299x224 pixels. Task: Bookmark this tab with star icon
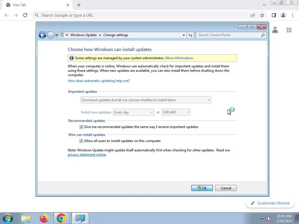click(x=262, y=15)
